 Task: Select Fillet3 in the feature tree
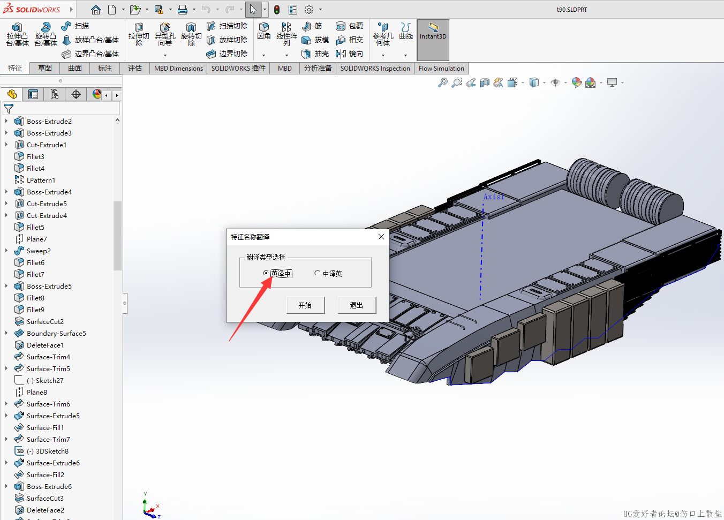[35, 157]
